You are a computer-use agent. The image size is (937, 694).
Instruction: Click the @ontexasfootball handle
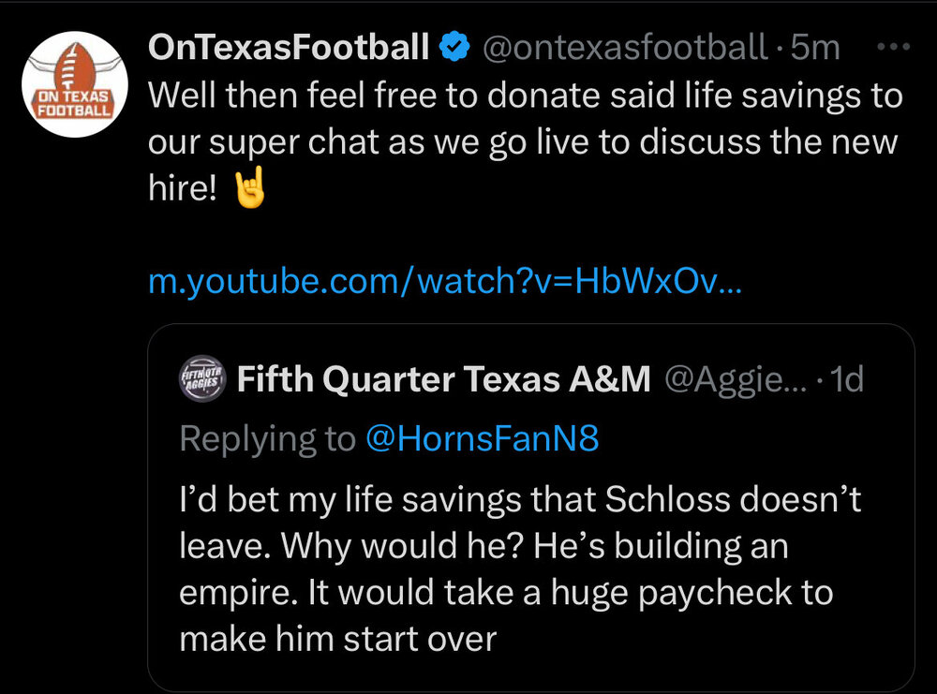[624, 47]
